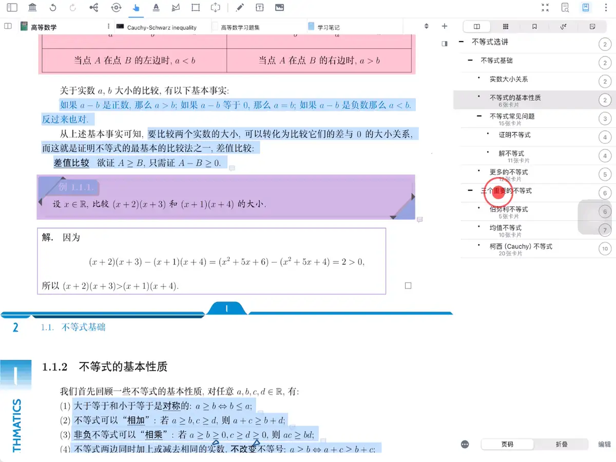Image resolution: width=616 pixels, height=462 pixels.
Task: Open the document search icon
Action: pyautogui.click(x=565, y=8)
